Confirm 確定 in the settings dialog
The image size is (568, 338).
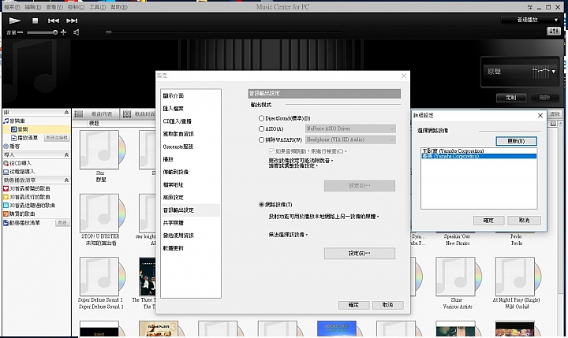(353, 305)
